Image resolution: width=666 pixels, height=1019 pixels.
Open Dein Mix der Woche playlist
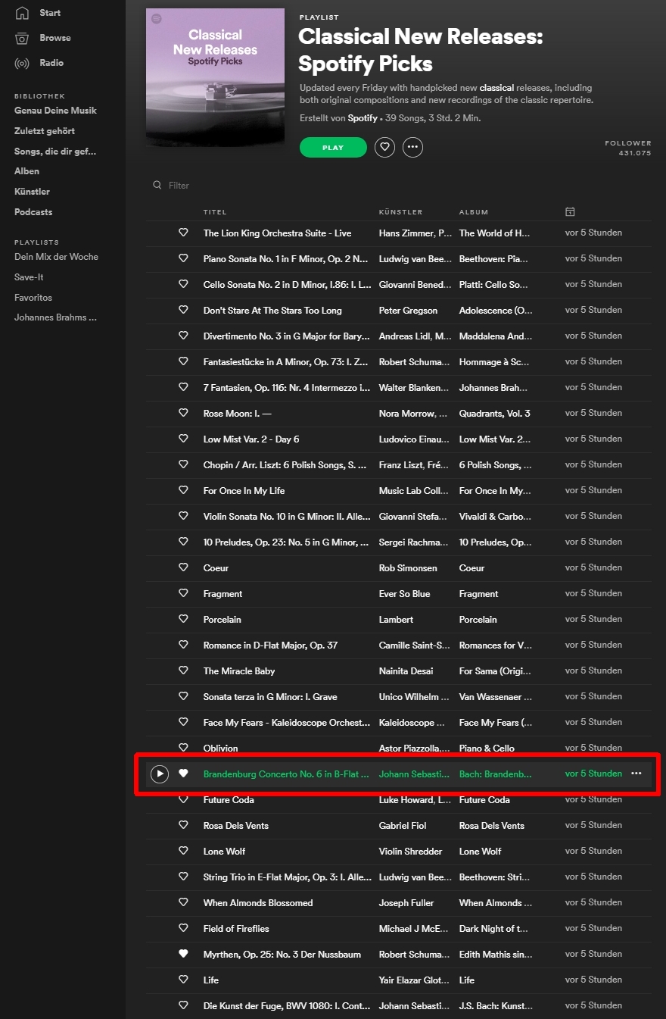tap(56, 257)
